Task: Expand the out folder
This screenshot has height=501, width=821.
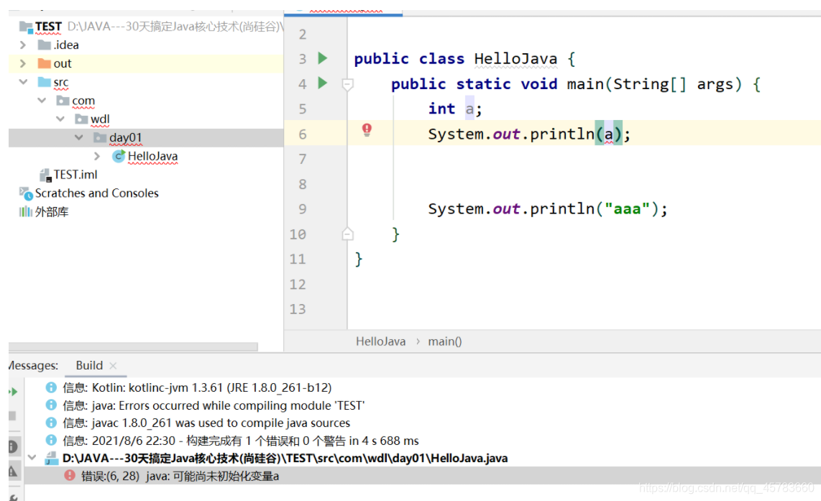Action: [x=22, y=63]
